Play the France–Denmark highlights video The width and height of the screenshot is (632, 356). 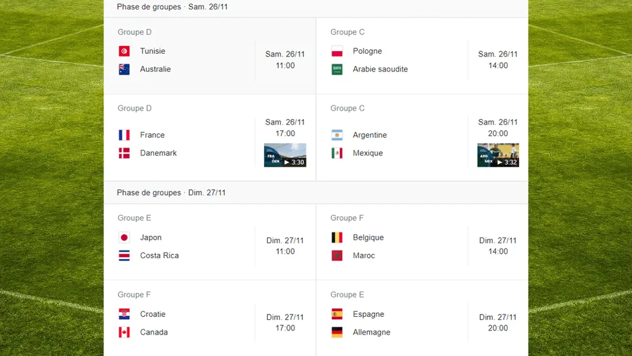click(x=285, y=155)
